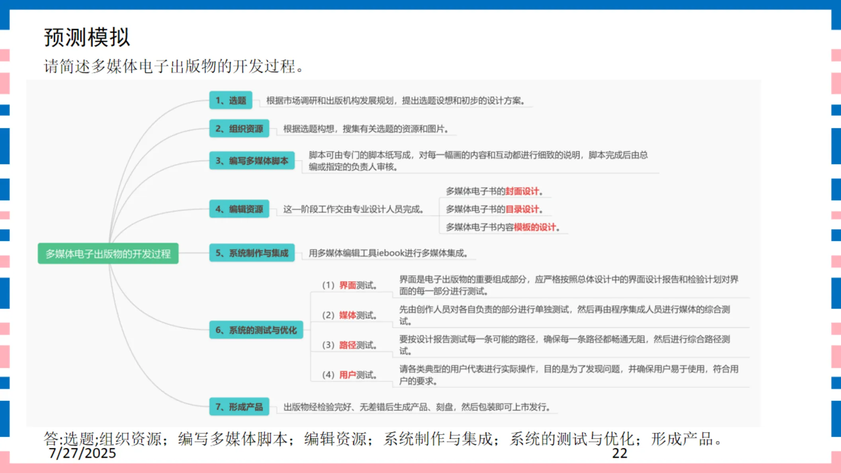Viewport: 841px width, 473px height.
Task: Click the text 用多媒体编辑工具iebook进行多媒体集成
Action: [x=388, y=253]
